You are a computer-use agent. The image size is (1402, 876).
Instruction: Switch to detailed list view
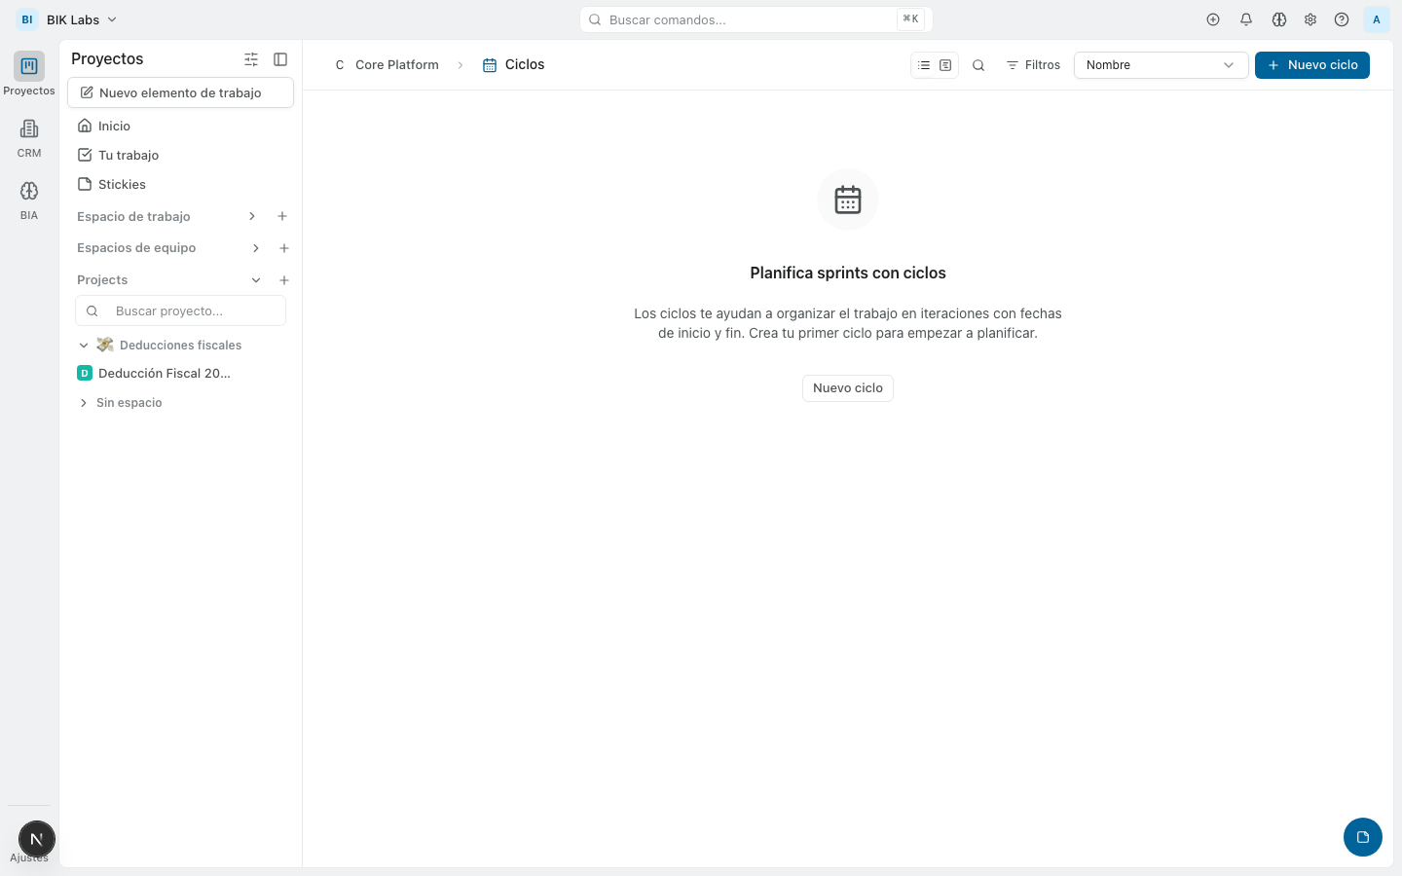(945, 65)
